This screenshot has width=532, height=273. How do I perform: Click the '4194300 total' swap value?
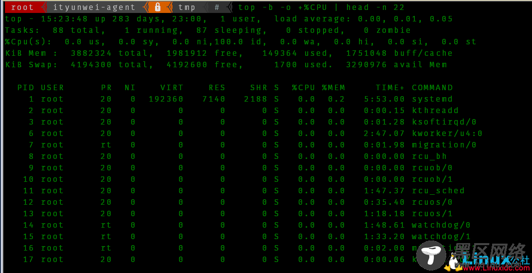coord(110,64)
